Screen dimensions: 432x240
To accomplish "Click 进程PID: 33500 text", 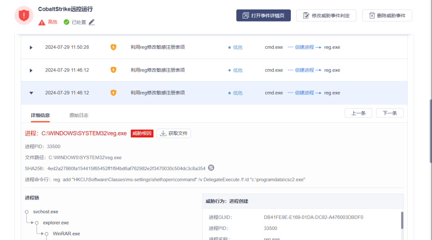I will coord(42,147).
